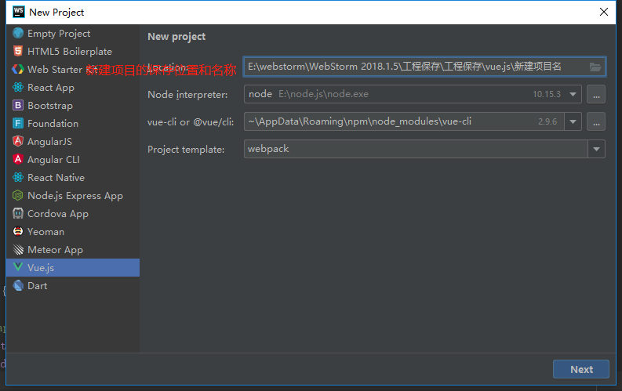622x391 pixels.
Task: Choose Dart project type
Action: [73, 286]
